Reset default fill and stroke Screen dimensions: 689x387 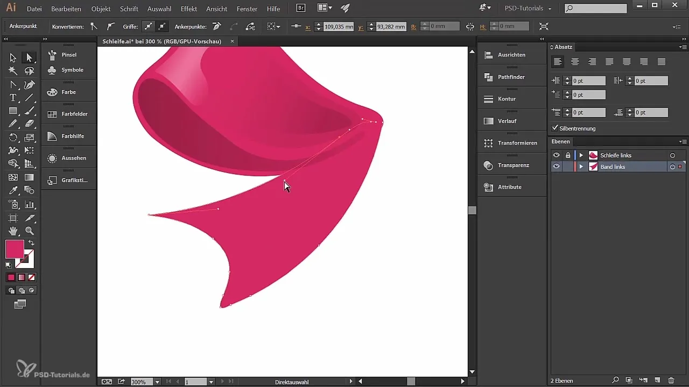[9, 265]
